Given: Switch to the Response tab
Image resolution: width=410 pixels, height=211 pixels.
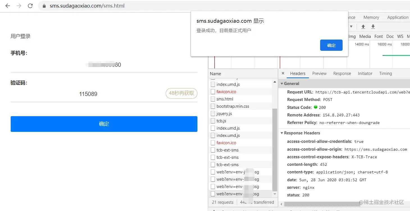Looking at the screenshot, I should (342, 74).
